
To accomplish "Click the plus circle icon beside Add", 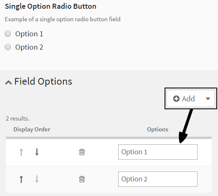I will 176,99.
